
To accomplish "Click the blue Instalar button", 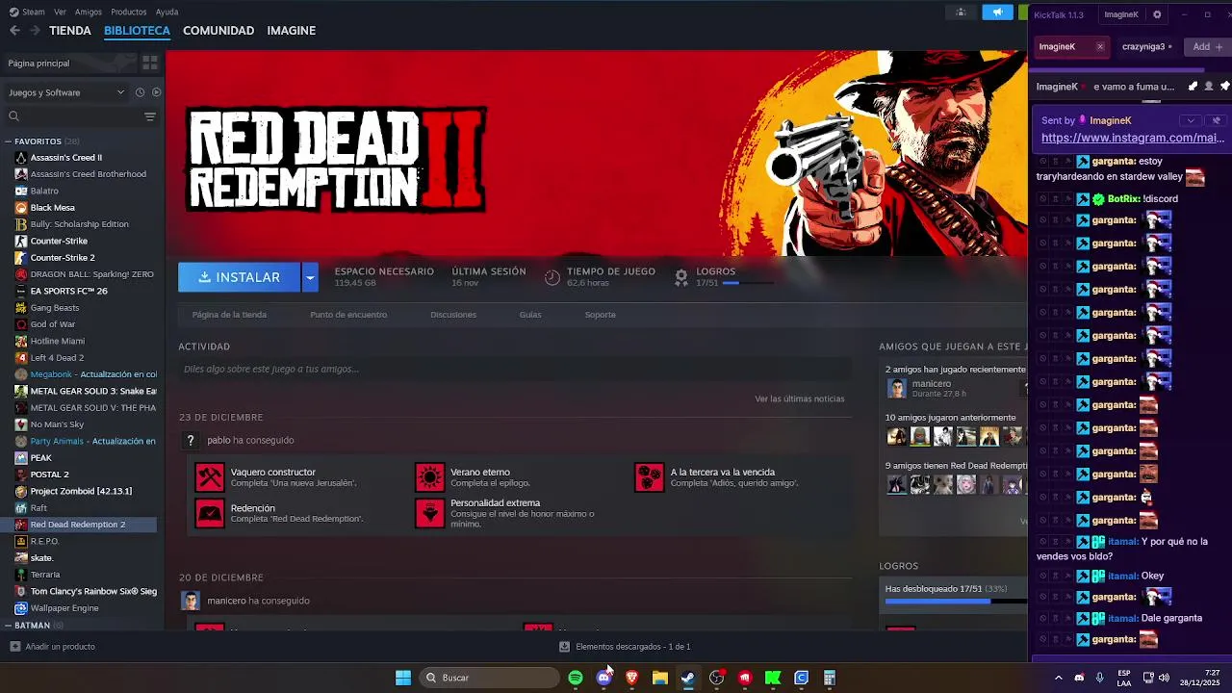I will [240, 277].
